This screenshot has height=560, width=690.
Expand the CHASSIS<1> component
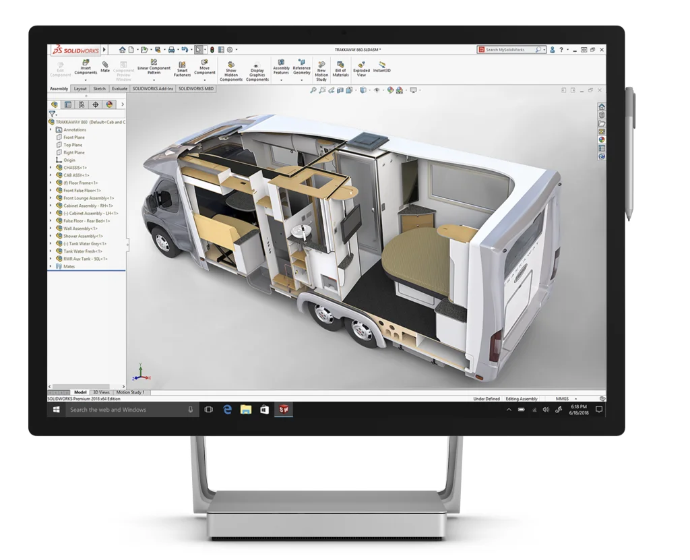(51, 168)
